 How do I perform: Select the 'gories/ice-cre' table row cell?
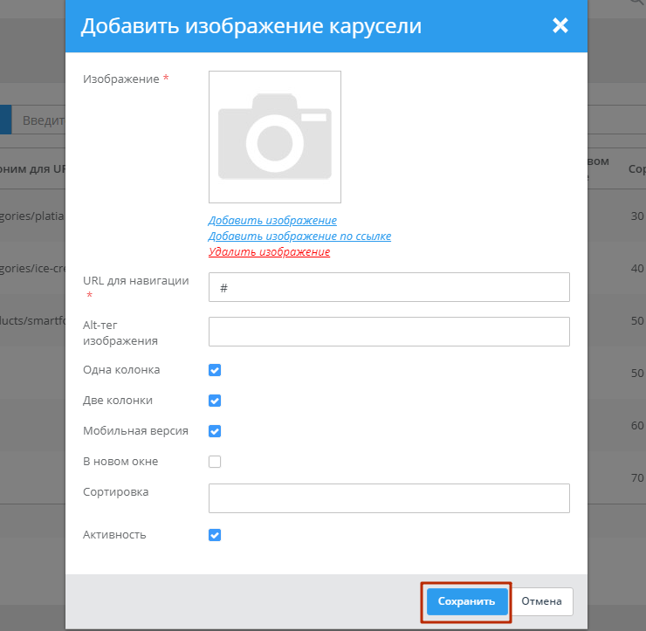click(32, 268)
